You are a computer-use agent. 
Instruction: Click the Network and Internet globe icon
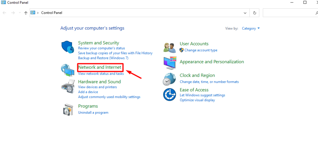pos(68,70)
